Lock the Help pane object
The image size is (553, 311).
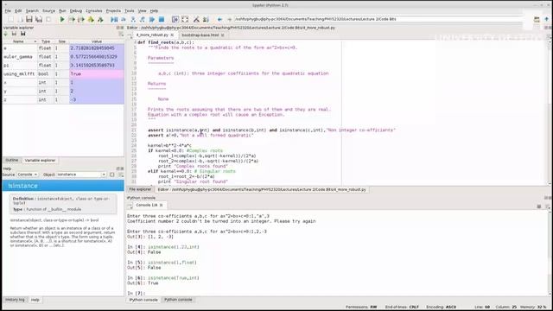[112, 175]
